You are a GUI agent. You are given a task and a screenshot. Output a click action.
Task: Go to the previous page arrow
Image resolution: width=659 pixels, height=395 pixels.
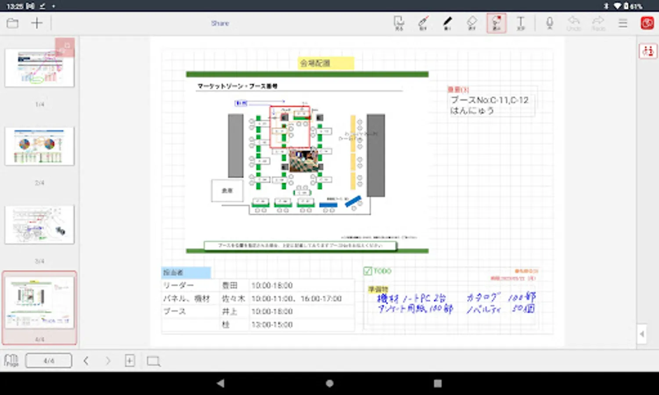point(86,361)
